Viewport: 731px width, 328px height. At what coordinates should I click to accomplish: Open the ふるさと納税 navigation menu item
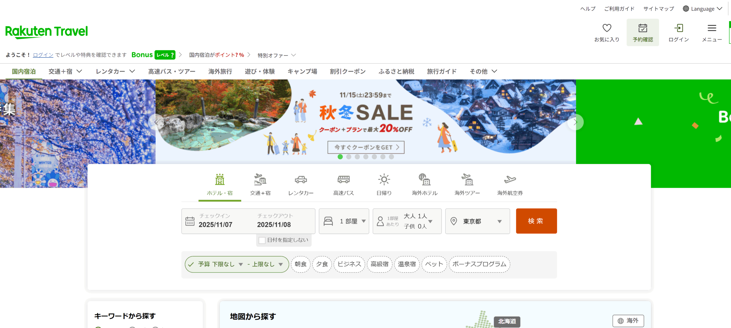click(396, 71)
